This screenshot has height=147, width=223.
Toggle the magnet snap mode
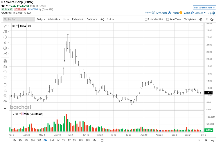coord(5,61)
